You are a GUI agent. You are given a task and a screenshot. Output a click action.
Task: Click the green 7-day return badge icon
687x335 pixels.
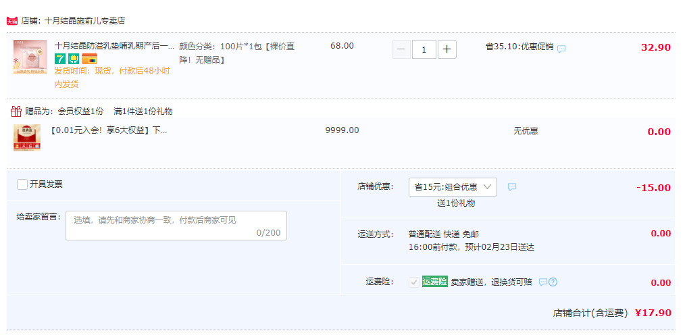coord(59,59)
